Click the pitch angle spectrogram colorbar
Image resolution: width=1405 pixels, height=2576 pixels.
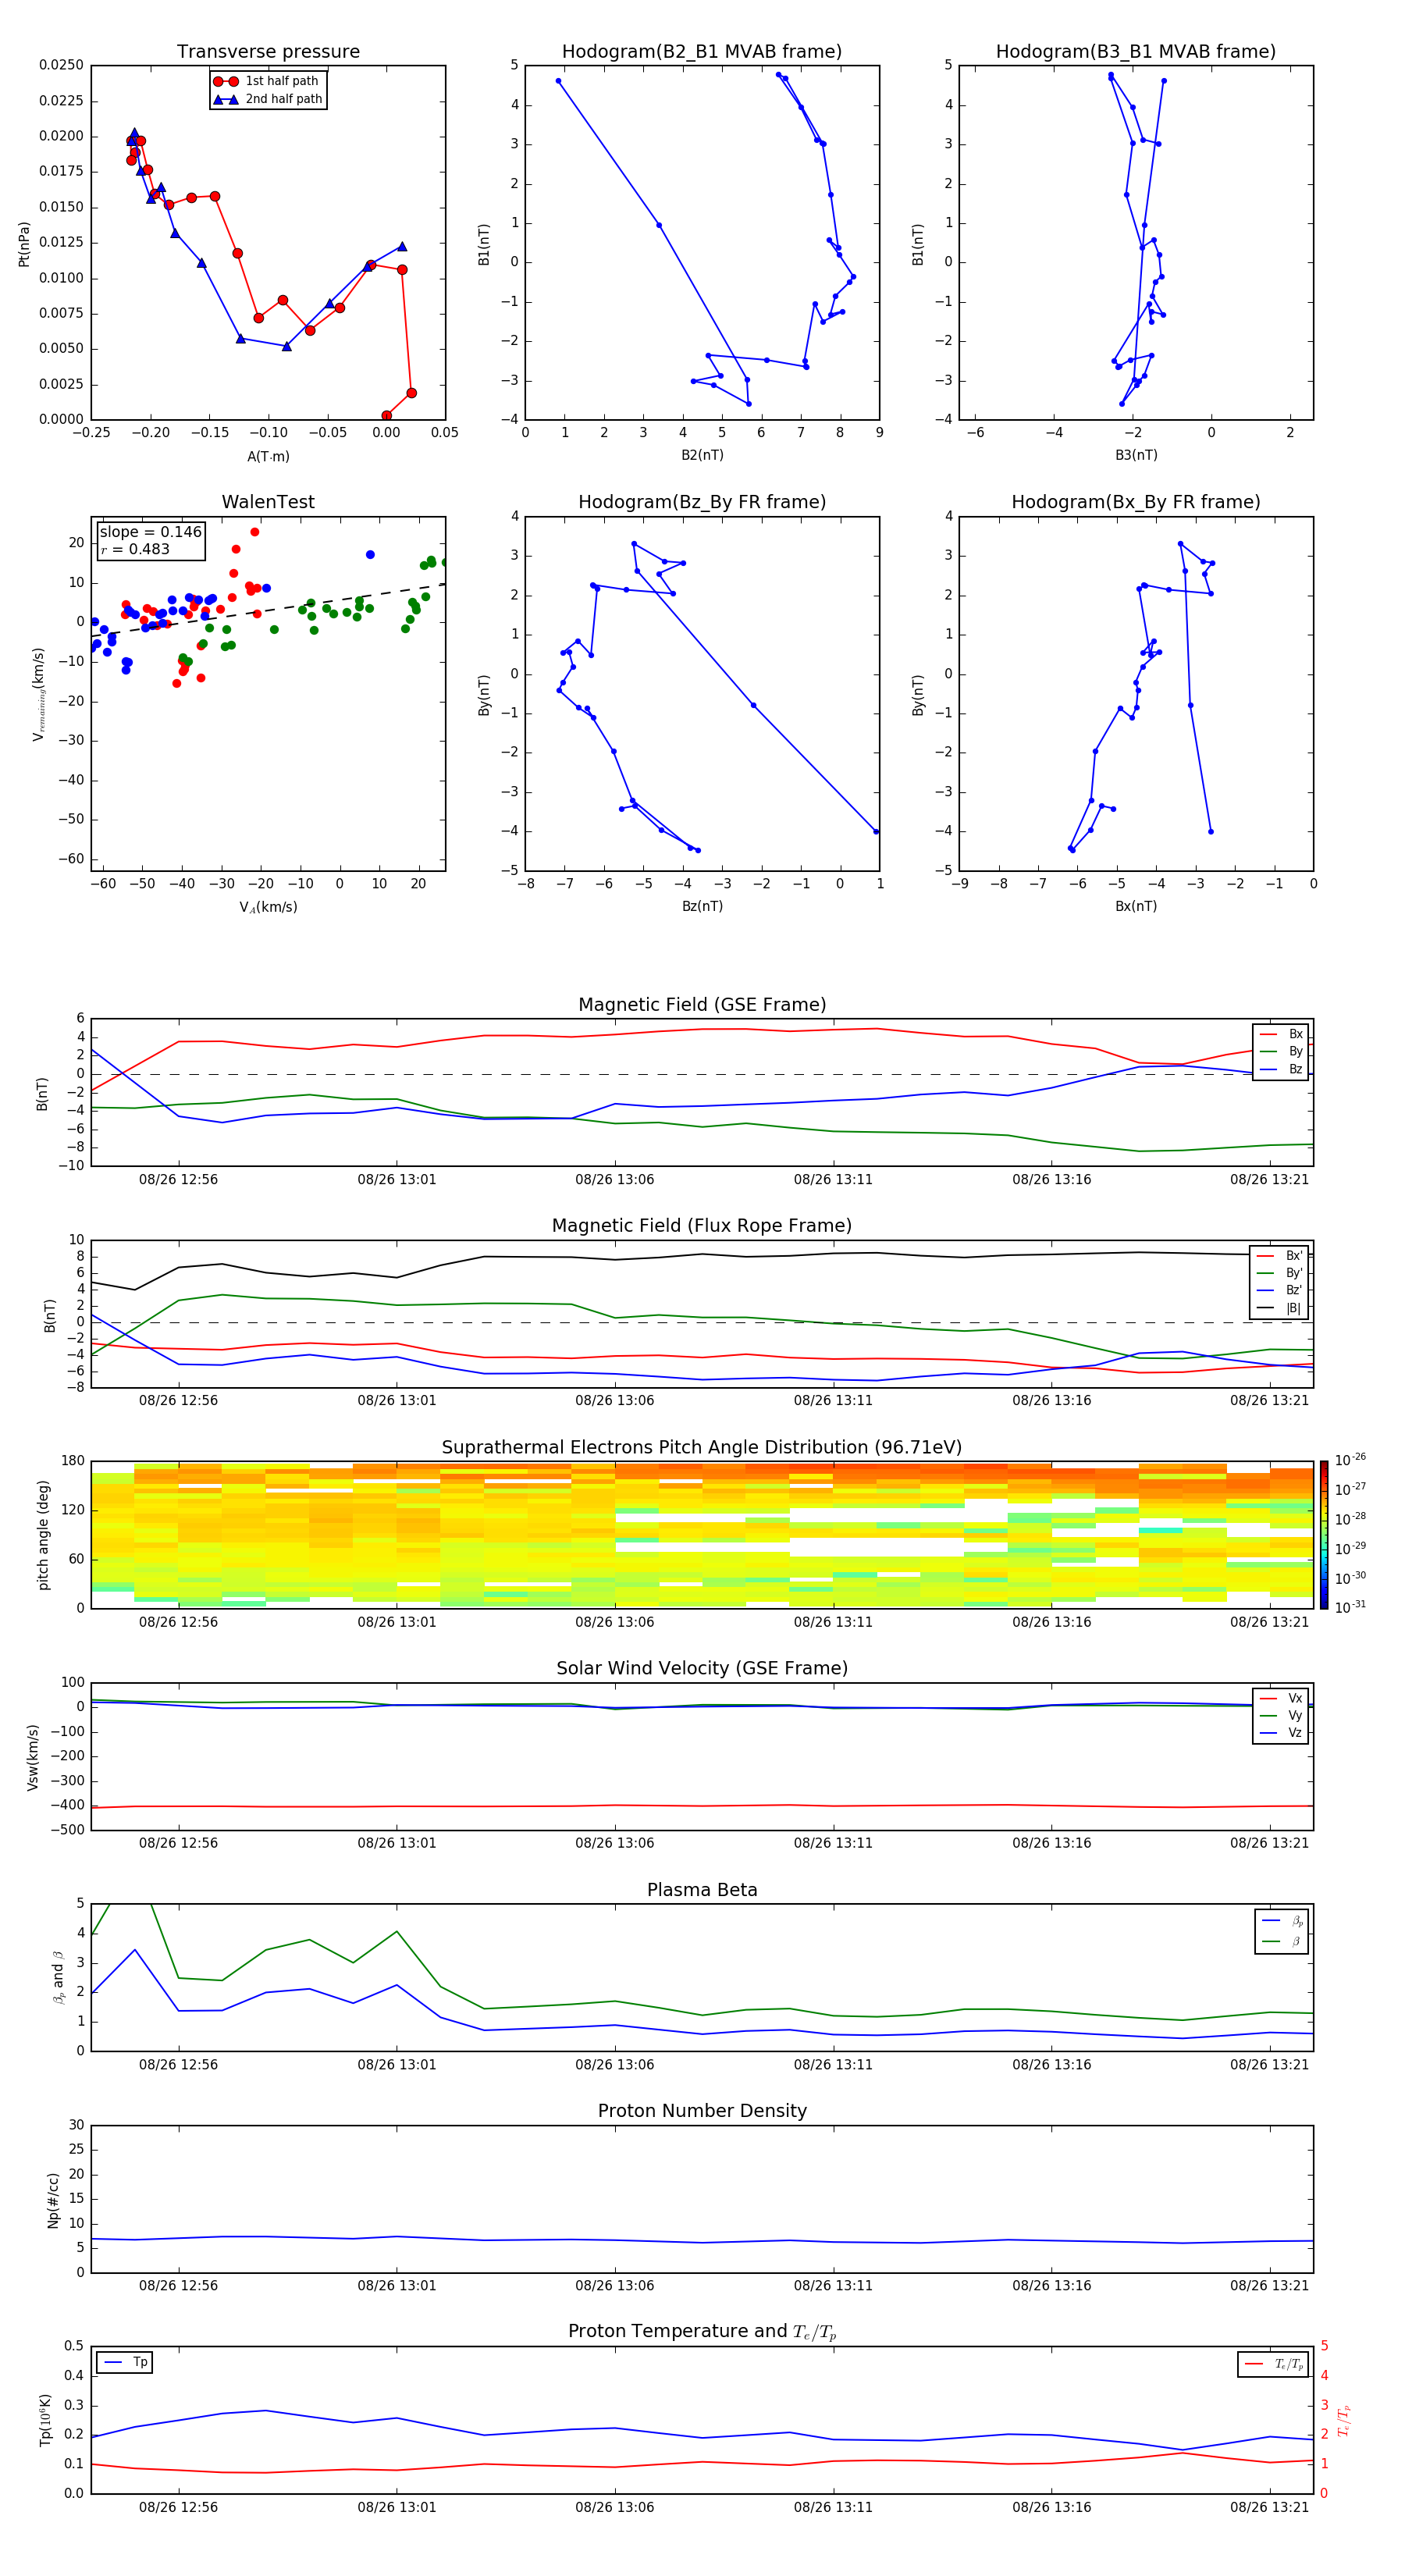tap(1324, 1535)
